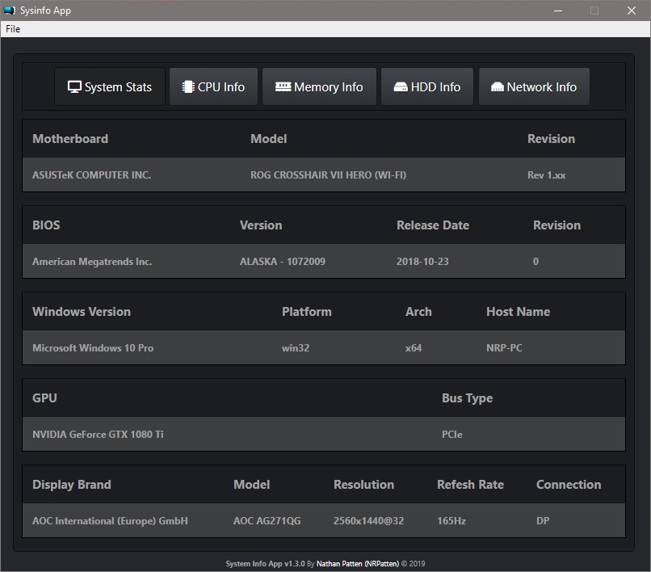The width and height of the screenshot is (651, 572).
Task: Switch to the System Stats tab label
Action: click(118, 86)
